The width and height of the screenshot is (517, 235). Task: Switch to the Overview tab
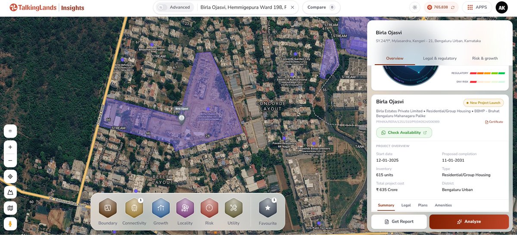(395, 58)
